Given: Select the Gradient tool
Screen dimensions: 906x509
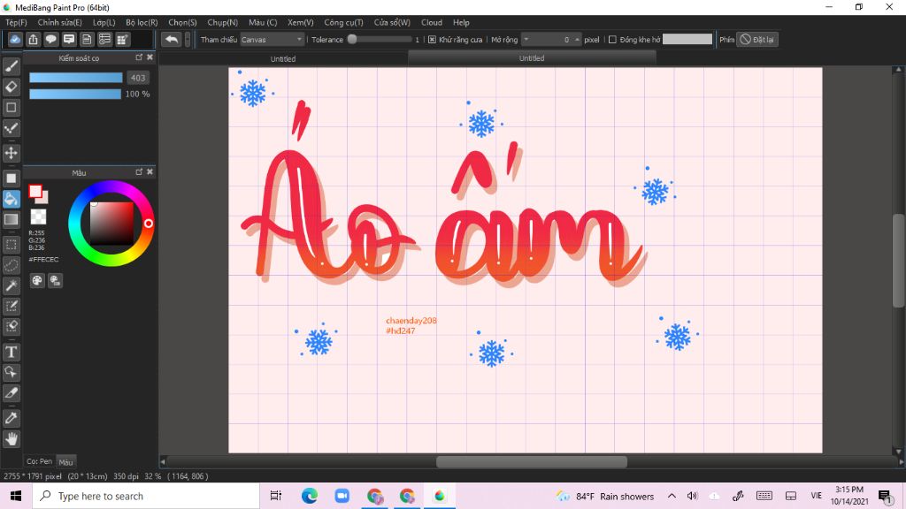Looking at the screenshot, I should (x=11, y=219).
